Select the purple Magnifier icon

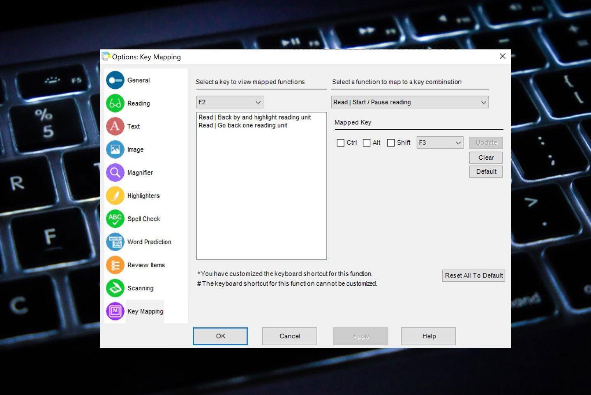pyautogui.click(x=115, y=172)
